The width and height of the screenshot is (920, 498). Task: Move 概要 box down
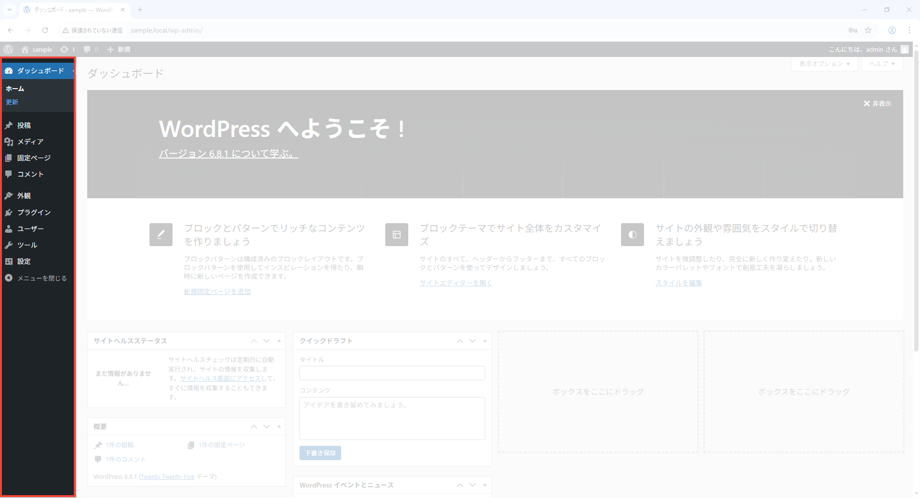click(x=266, y=427)
